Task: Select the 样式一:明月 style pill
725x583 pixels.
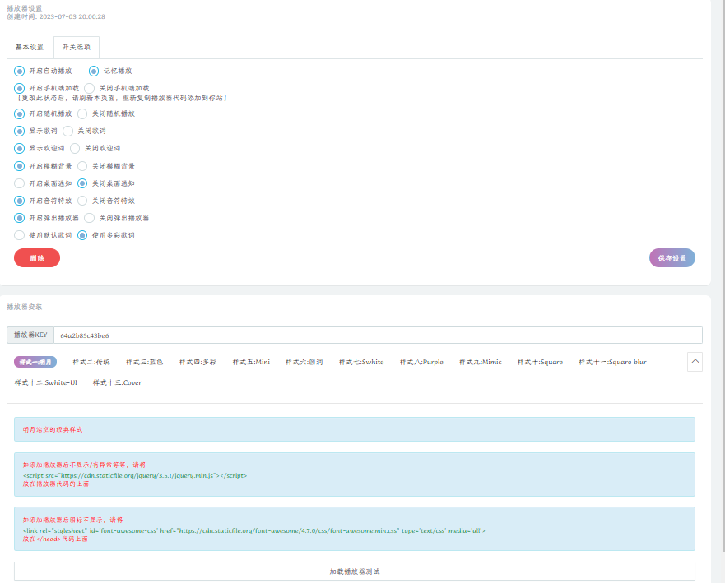Action: 35,362
